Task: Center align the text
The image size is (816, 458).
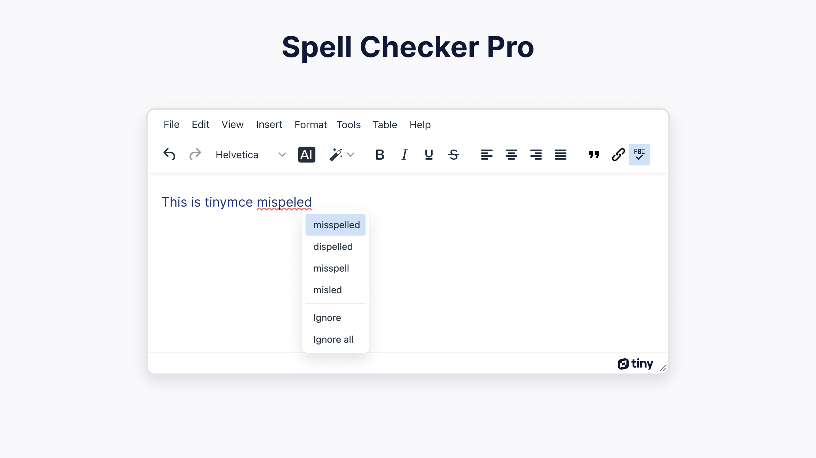Action: pyautogui.click(x=511, y=155)
